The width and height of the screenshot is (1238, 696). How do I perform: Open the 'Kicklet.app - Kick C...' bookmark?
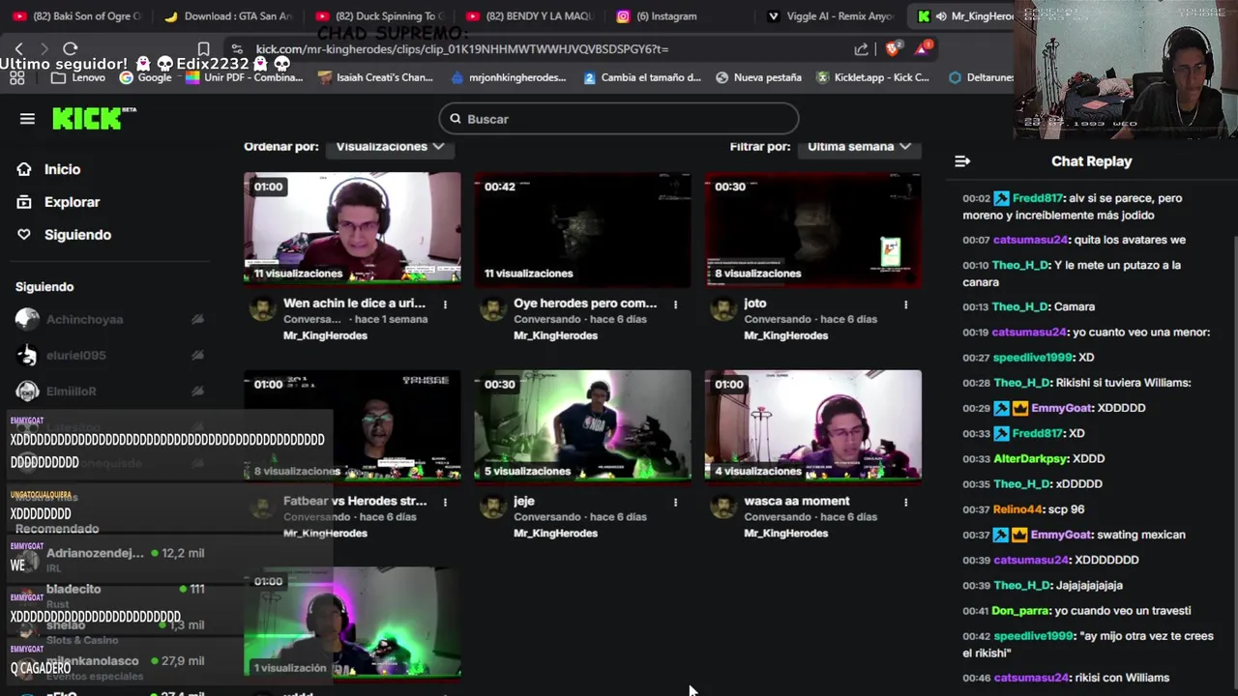(x=872, y=77)
